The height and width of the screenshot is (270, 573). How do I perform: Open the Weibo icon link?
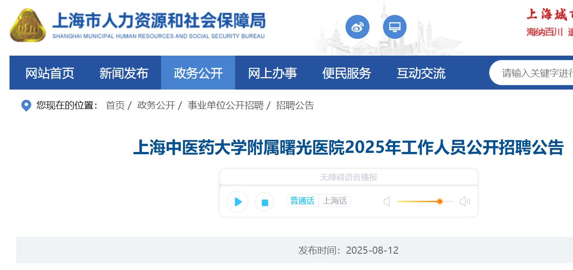click(x=357, y=27)
